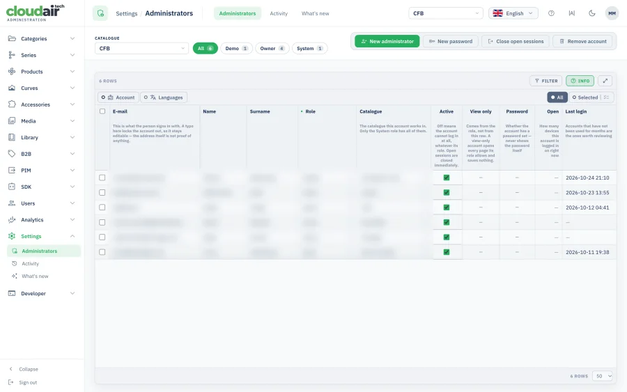Click the Sign out icon in sidebar
Image resolution: width=627 pixels, height=392 pixels.
click(x=11, y=382)
